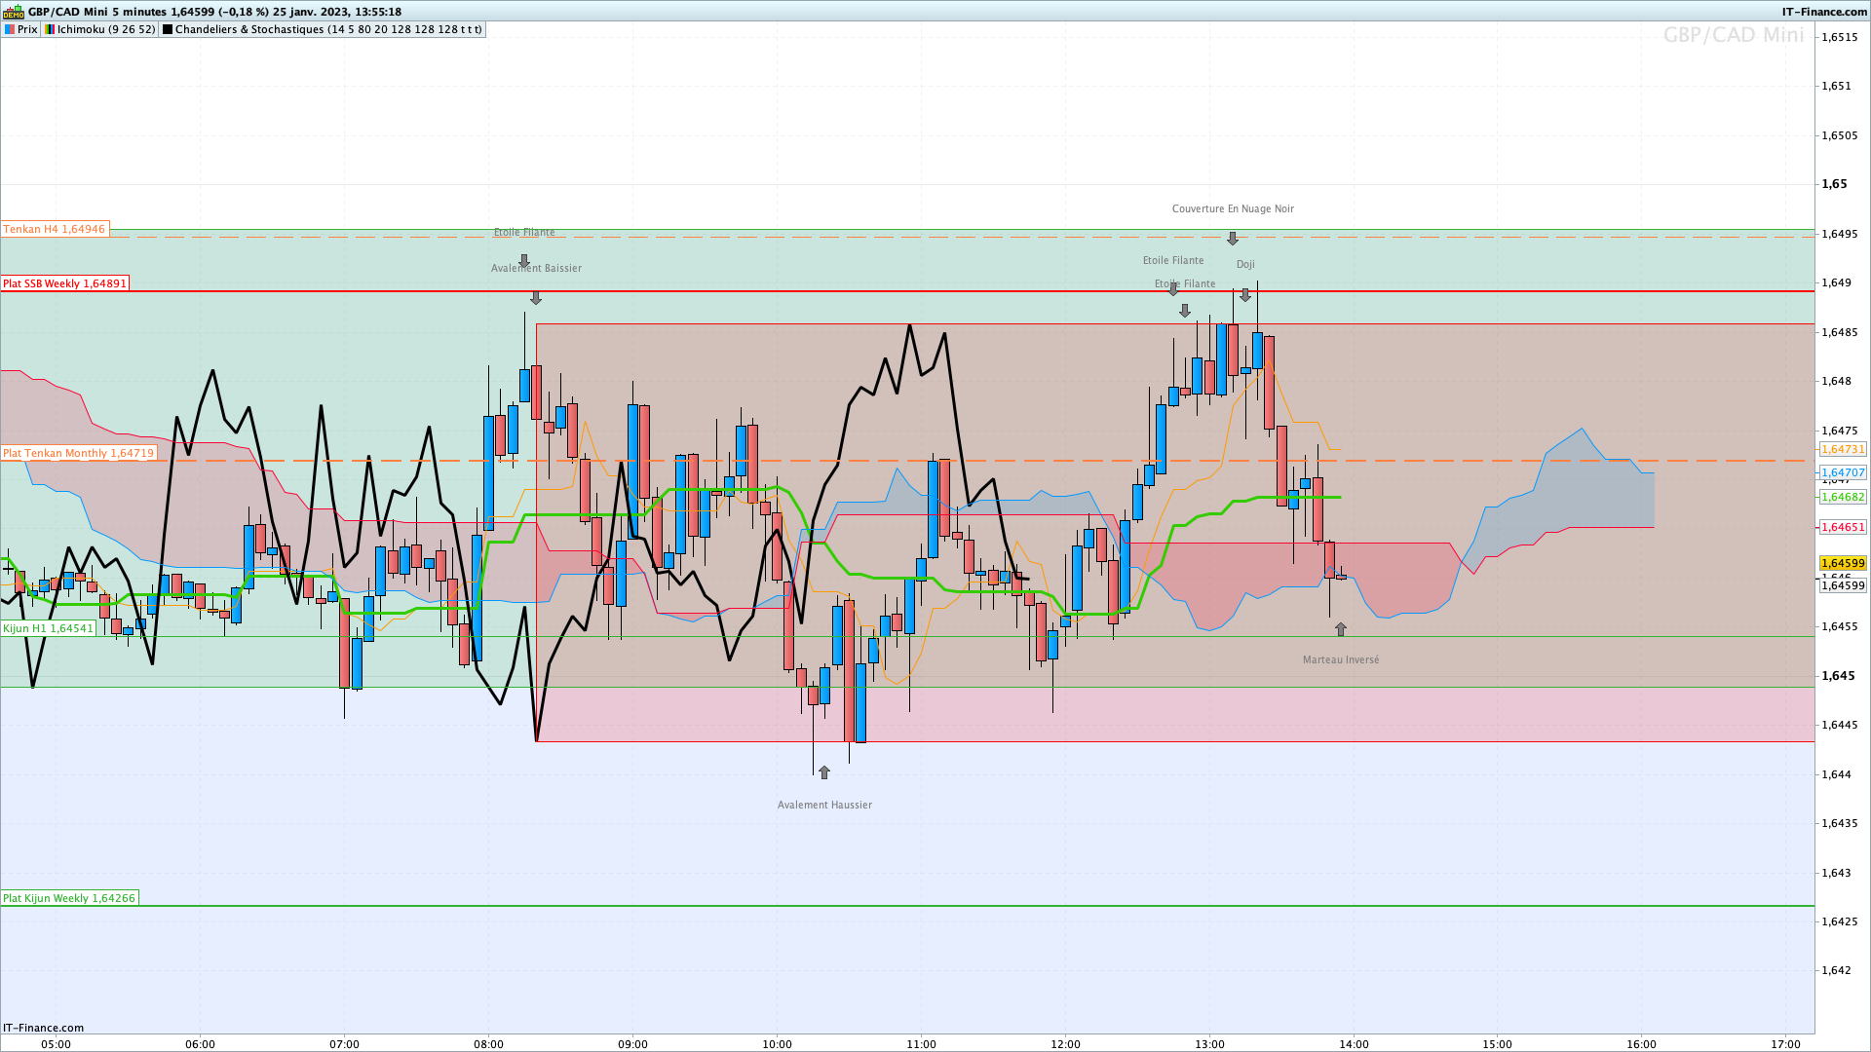Click the 1,6485 price axis value
The width and height of the screenshot is (1871, 1052).
coord(1840,332)
